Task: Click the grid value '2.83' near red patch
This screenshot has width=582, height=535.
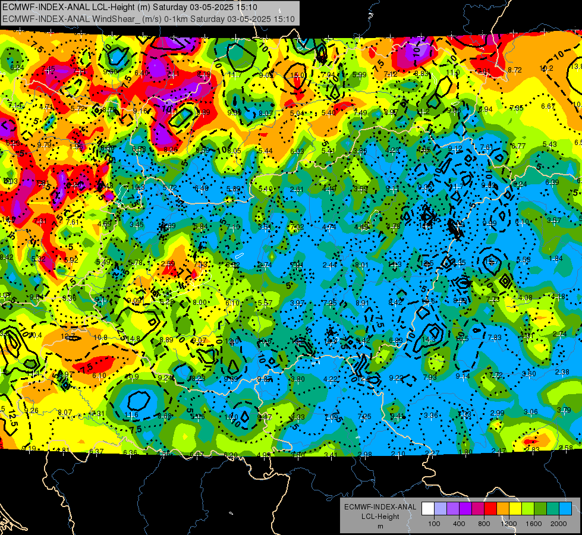Action: (x=532, y=449)
